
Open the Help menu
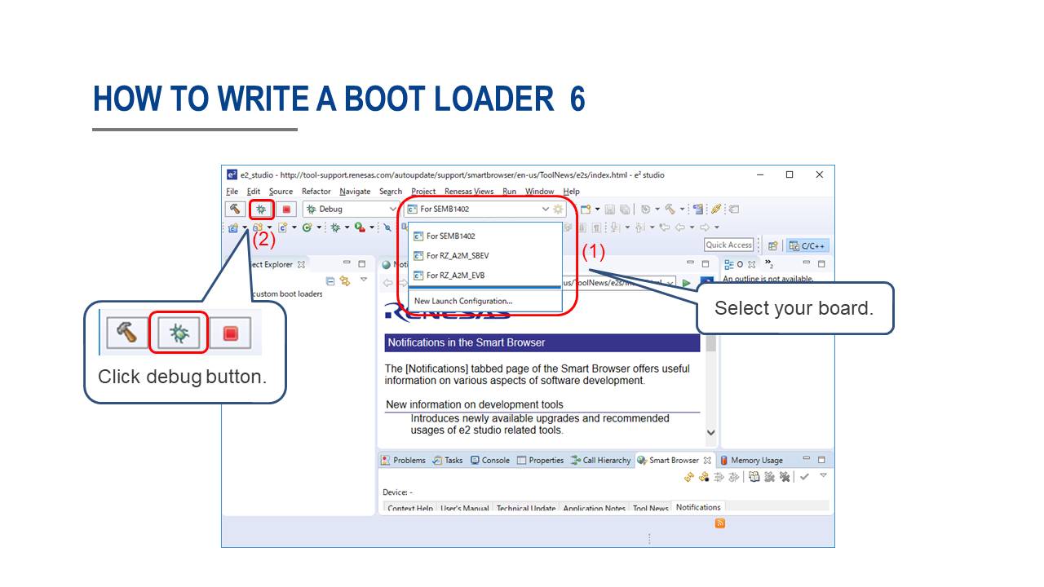571,192
